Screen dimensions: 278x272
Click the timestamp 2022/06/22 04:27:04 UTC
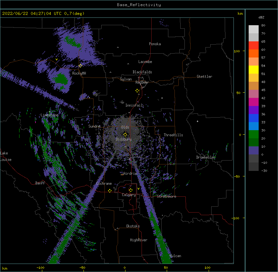(x=32, y=14)
